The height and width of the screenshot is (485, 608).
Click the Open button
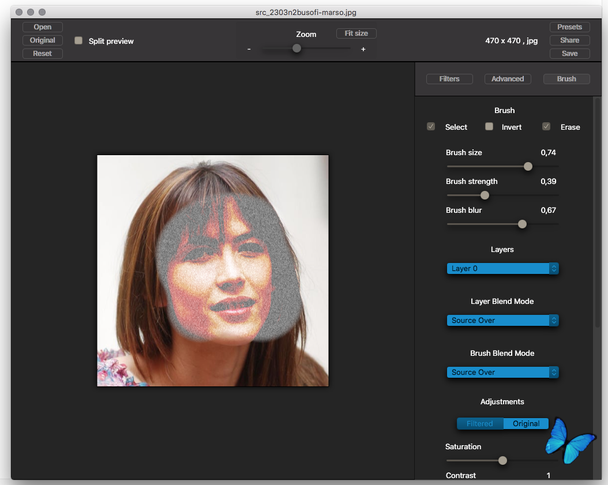(x=42, y=27)
